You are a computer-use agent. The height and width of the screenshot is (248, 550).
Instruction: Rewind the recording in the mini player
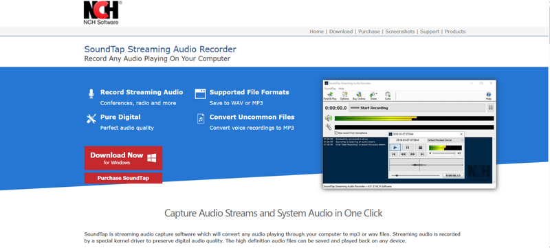coord(403,154)
